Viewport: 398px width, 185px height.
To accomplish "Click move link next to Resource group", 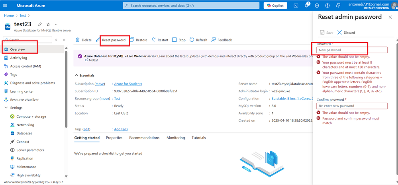I will 104,99.
